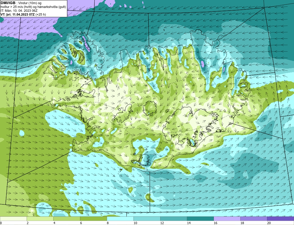This screenshot has height=225, width=294.
Task: Click the 16–18 m/s light purple legend swatch
Action: [x=227, y=219]
